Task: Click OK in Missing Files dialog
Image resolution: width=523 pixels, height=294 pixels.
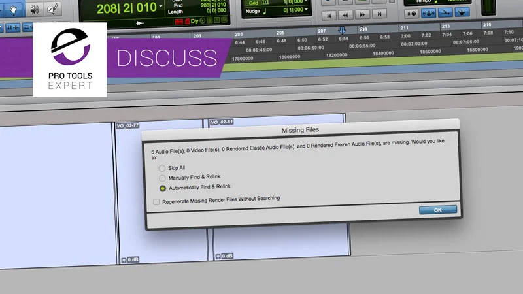Action: pos(438,210)
